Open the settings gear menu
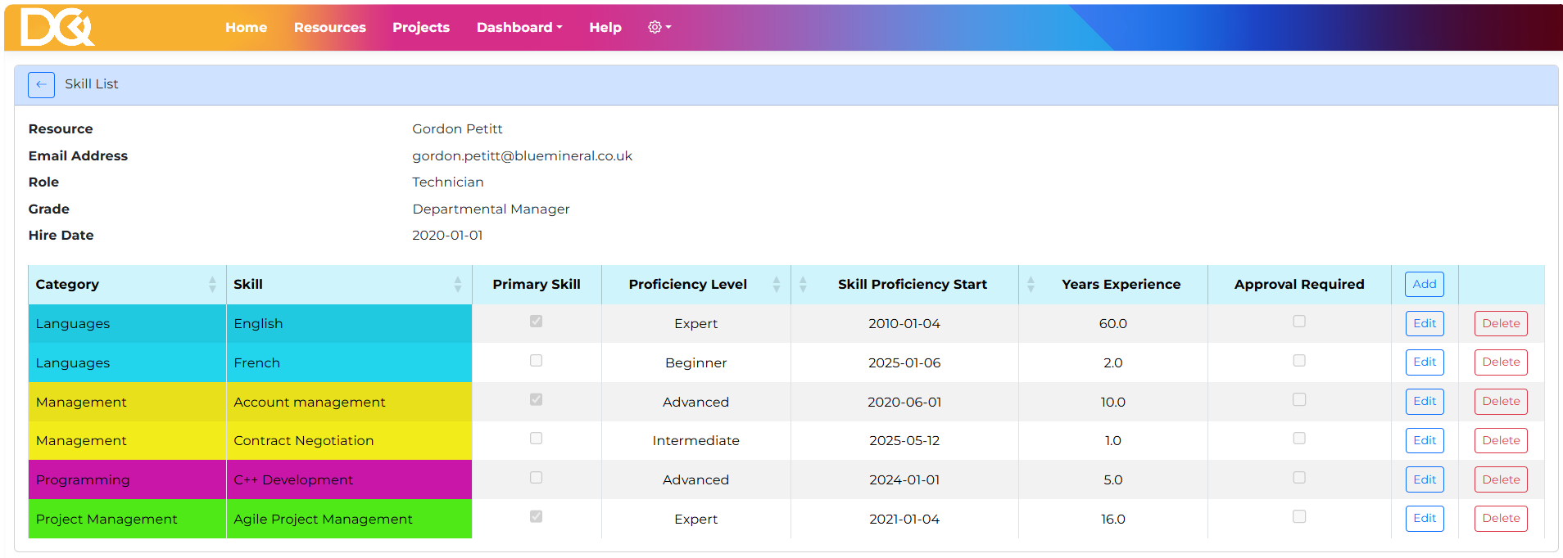Screen dimensions: 1563x558 tap(659, 27)
